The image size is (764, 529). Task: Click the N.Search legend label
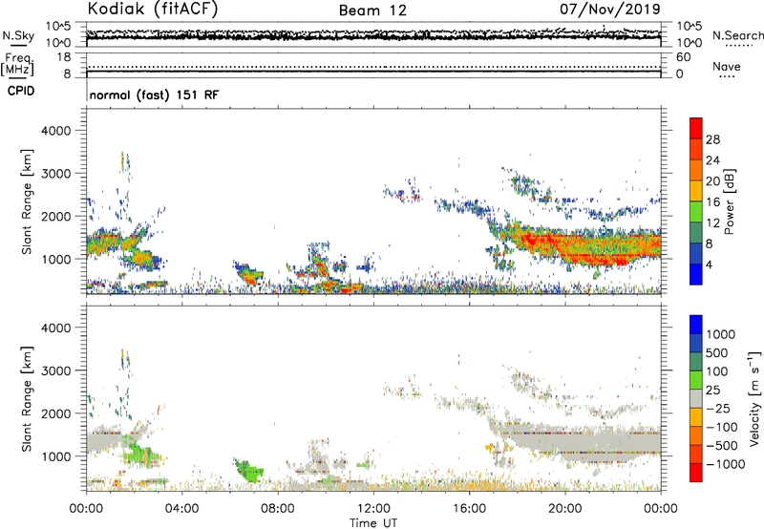click(737, 35)
